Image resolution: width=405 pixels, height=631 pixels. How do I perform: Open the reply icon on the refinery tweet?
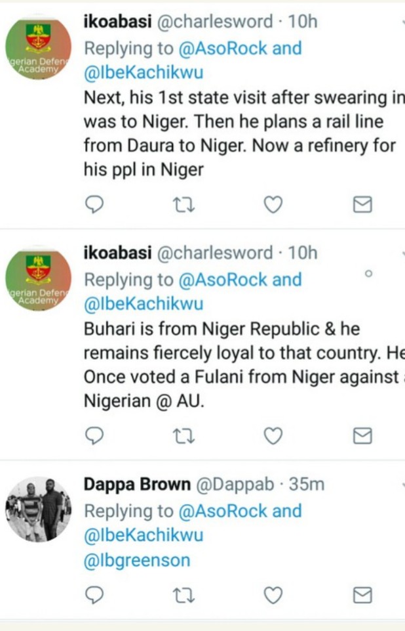94,205
